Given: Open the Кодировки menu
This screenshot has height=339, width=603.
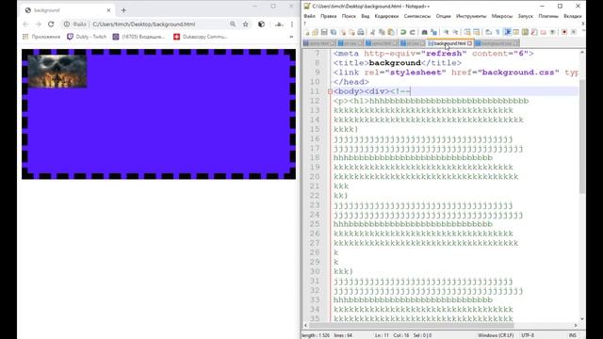Looking at the screenshot, I should [x=386, y=16].
